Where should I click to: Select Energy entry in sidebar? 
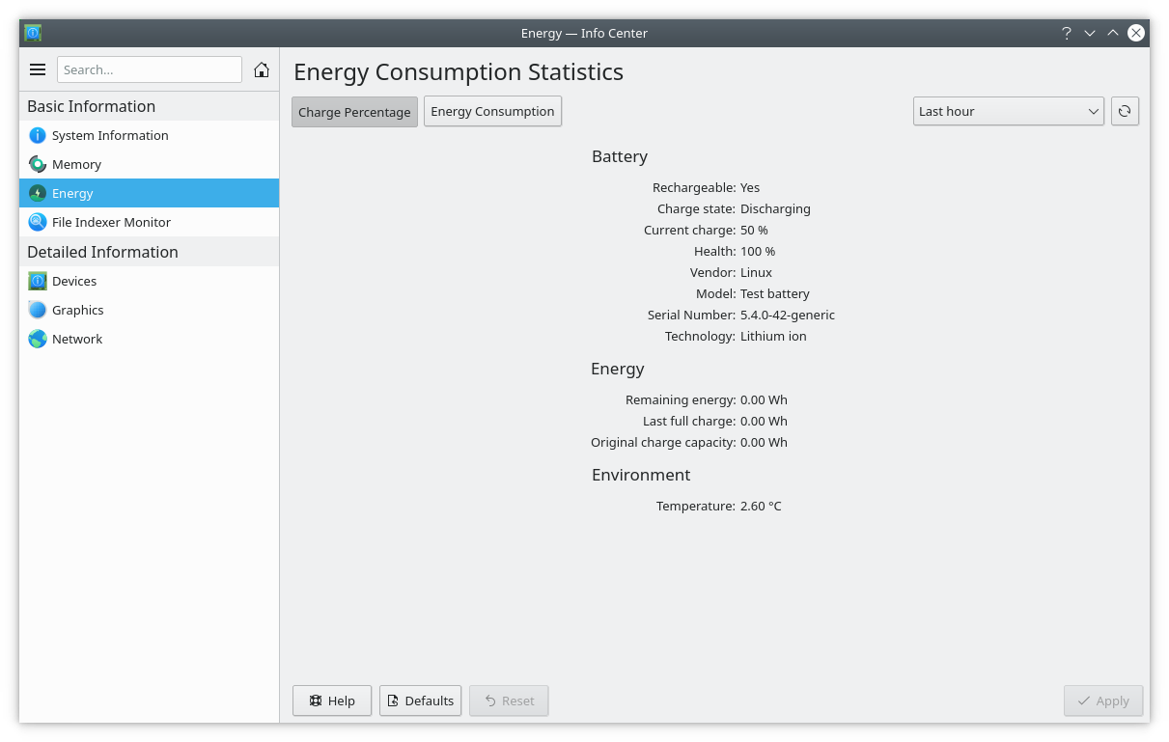[x=73, y=193]
